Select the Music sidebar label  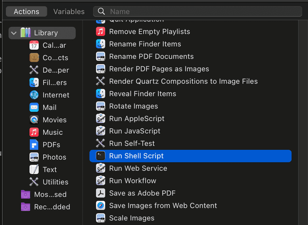[x=53, y=132]
